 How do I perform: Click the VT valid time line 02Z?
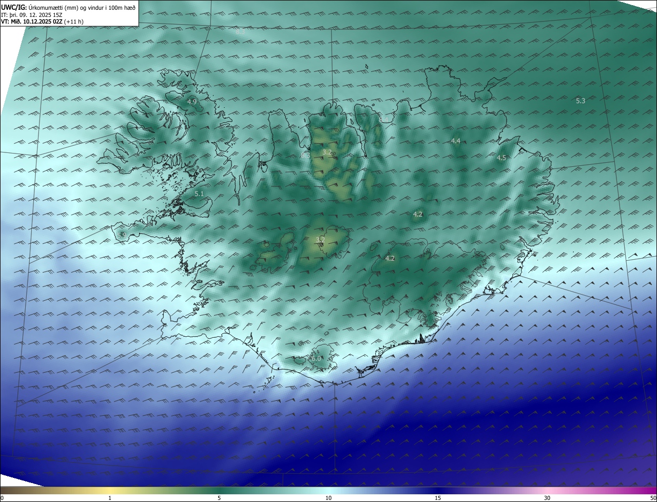[43, 22]
